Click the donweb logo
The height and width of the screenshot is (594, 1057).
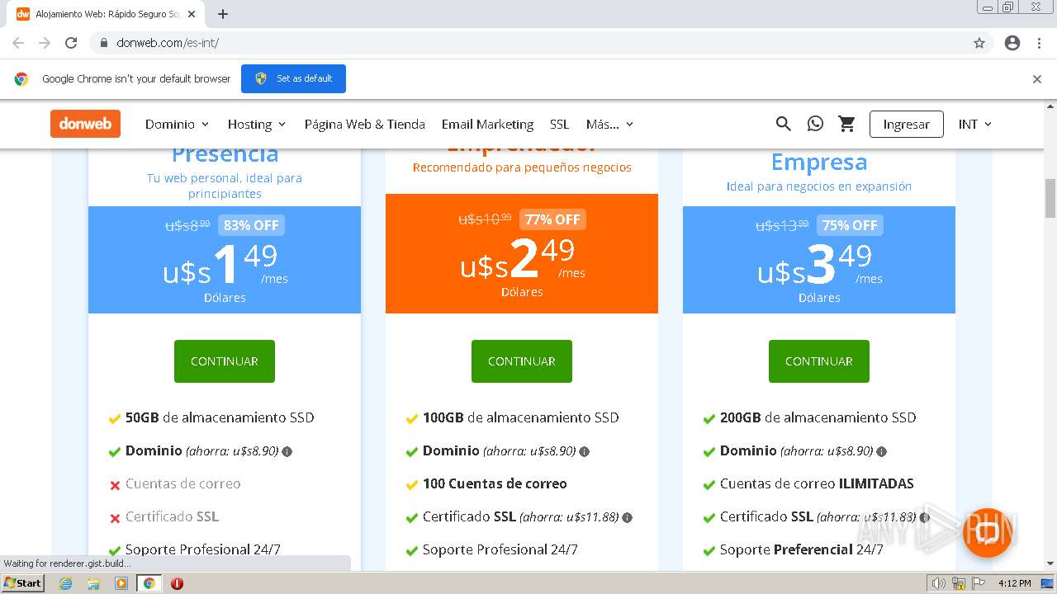(85, 124)
